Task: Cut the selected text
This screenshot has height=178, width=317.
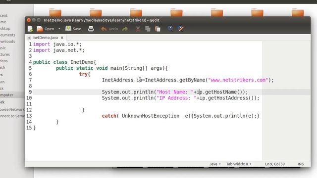Action: [138, 29]
